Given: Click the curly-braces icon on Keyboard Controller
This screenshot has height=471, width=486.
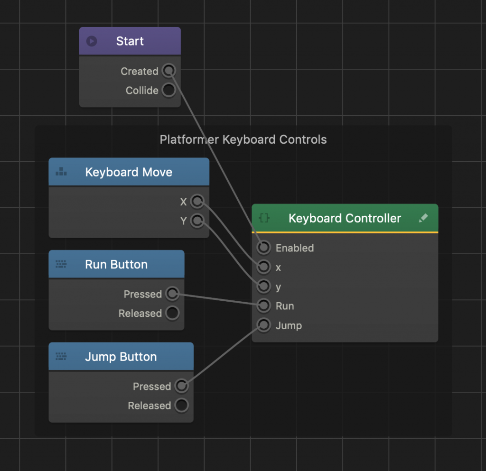Looking at the screenshot, I should (264, 218).
